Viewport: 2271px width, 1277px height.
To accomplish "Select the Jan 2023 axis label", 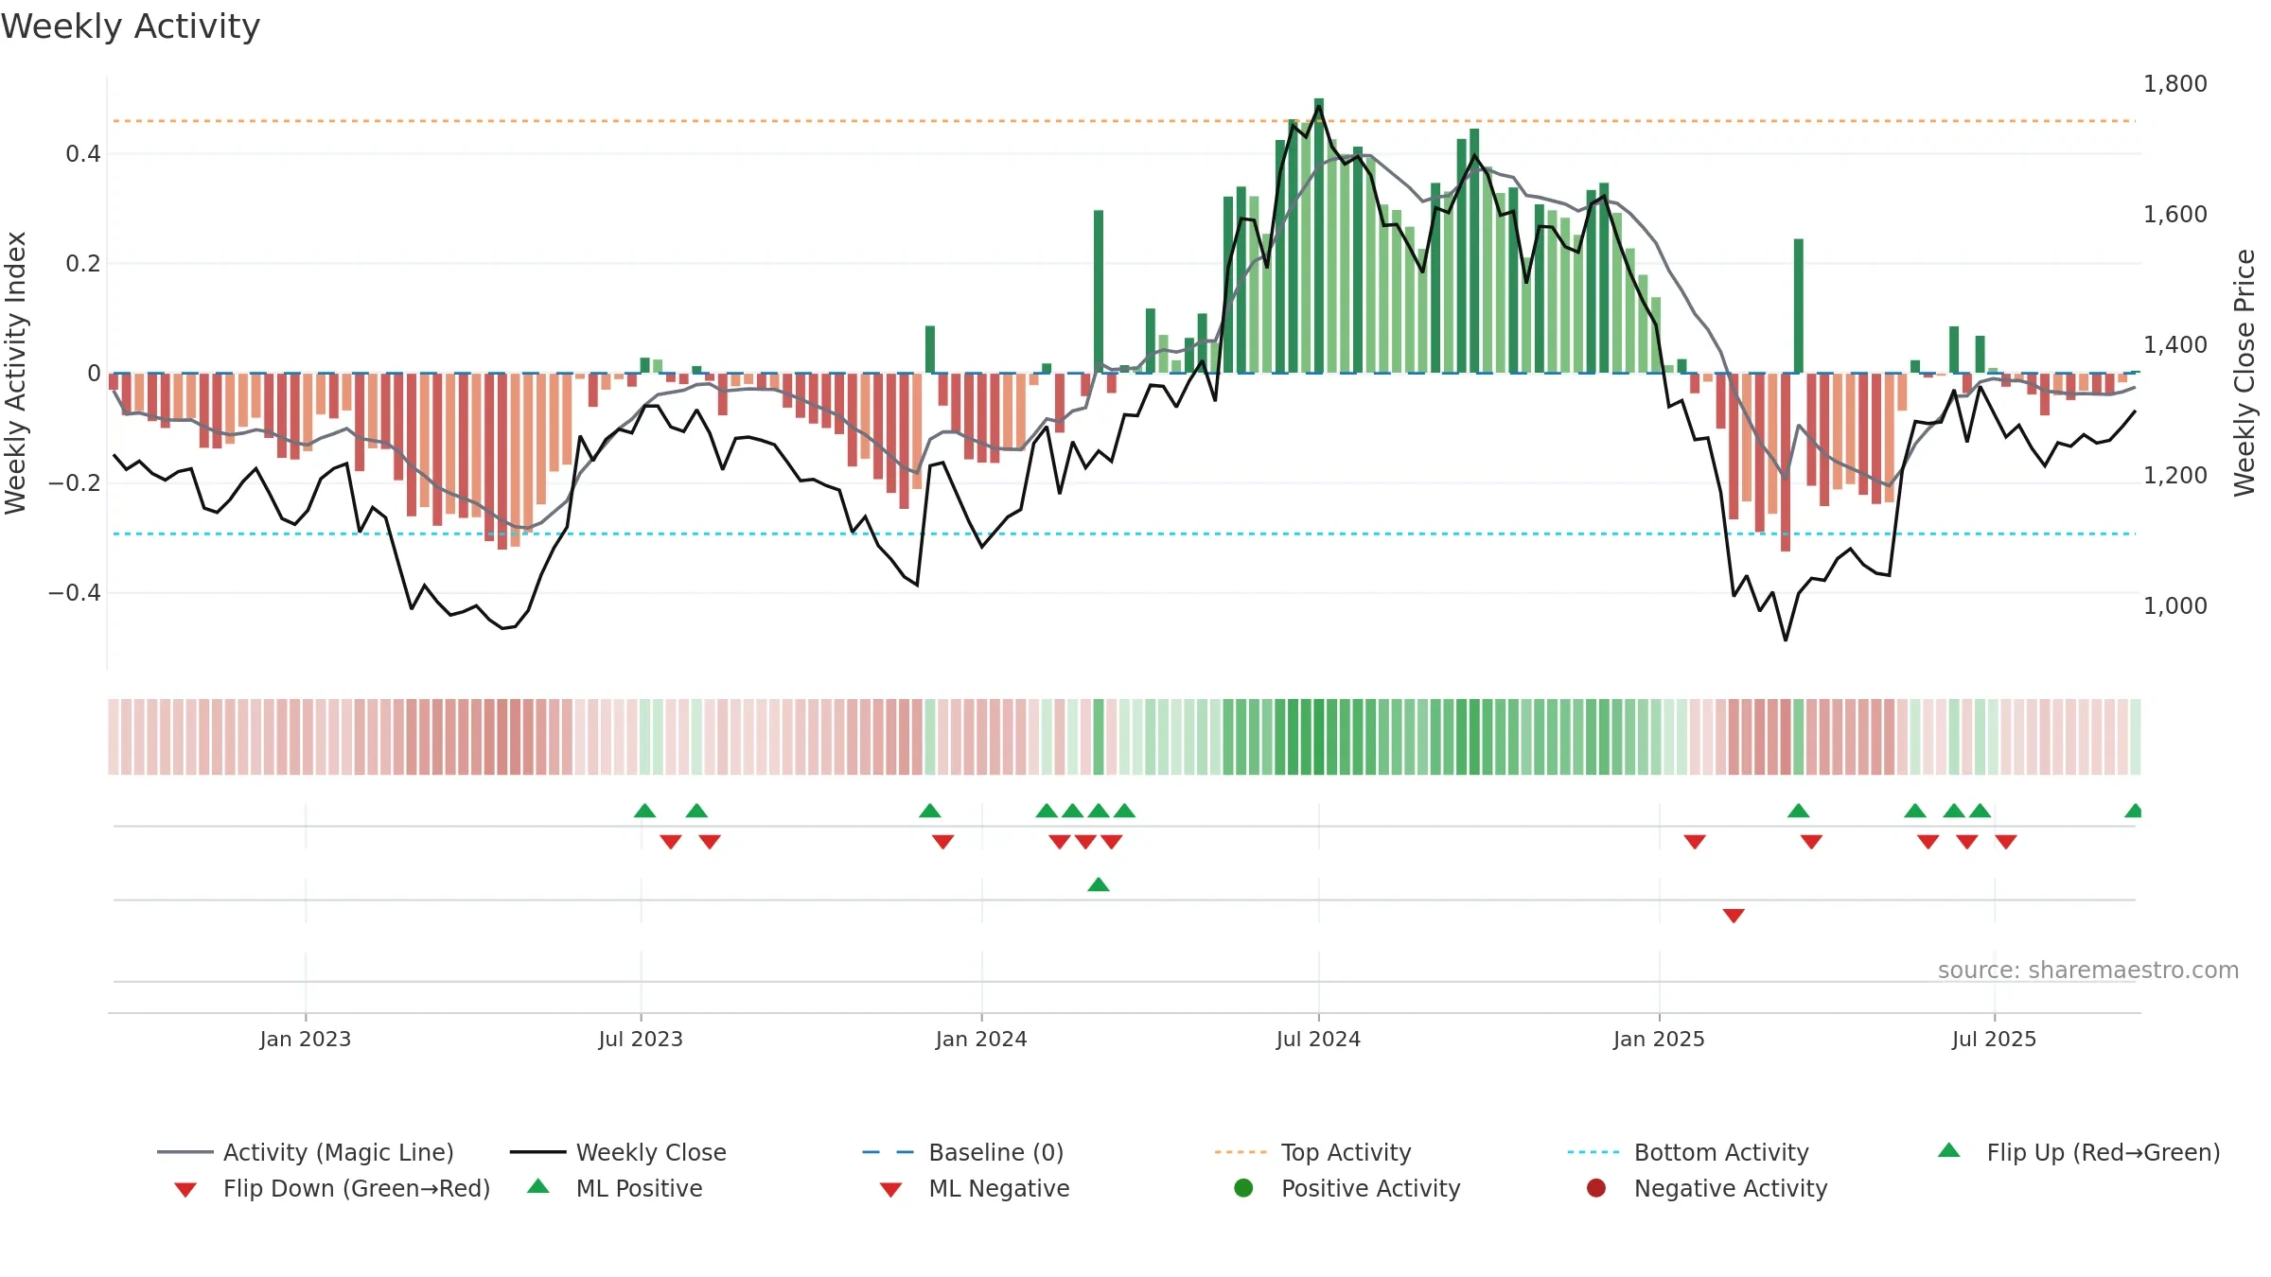I will coord(306,1039).
